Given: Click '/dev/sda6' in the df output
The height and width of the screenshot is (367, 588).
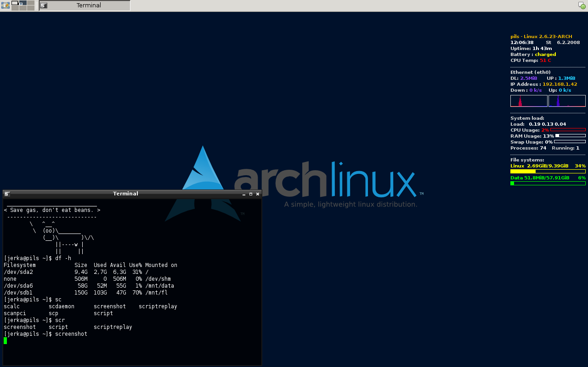Looking at the screenshot, I should coord(18,286).
